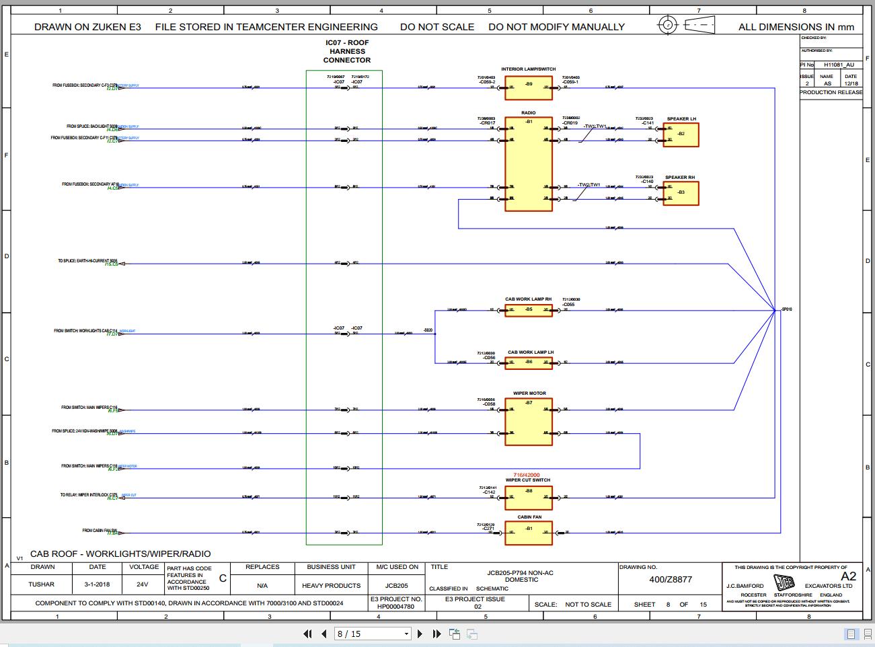Open the page number dropdown arrow
The width and height of the screenshot is (875, 647).
[406, 634]
